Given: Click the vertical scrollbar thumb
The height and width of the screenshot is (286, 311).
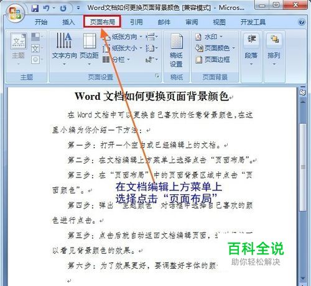Looking at the screenshot, I should tap(303, 167).
